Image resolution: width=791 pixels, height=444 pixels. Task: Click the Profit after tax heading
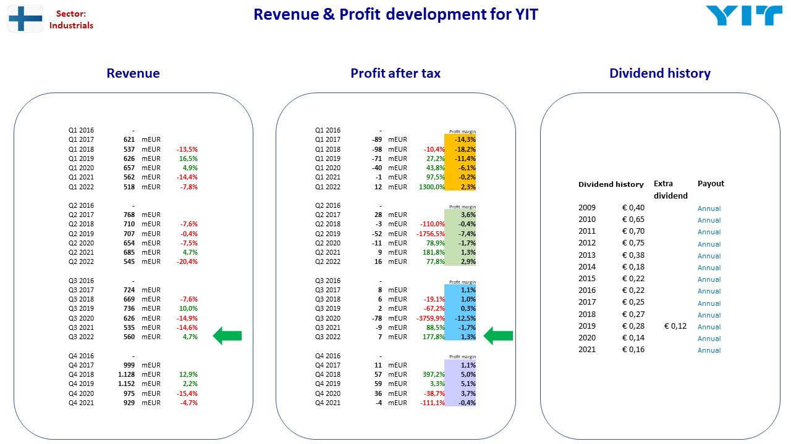pyautogui.click(x=395, y=73)
